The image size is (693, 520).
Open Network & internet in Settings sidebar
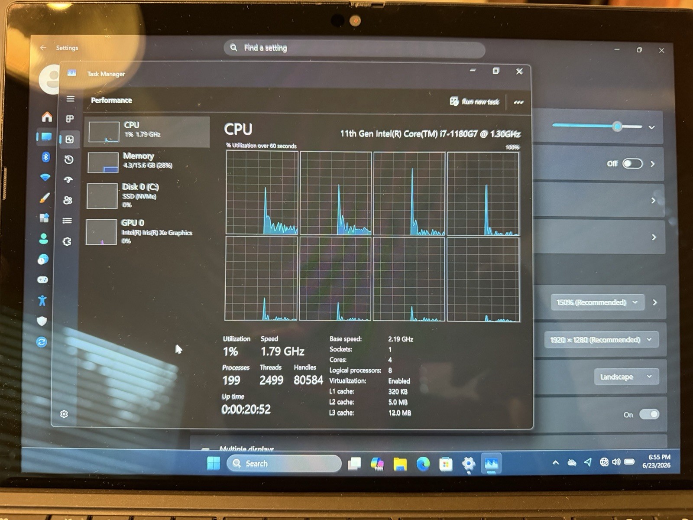[45, 177]
